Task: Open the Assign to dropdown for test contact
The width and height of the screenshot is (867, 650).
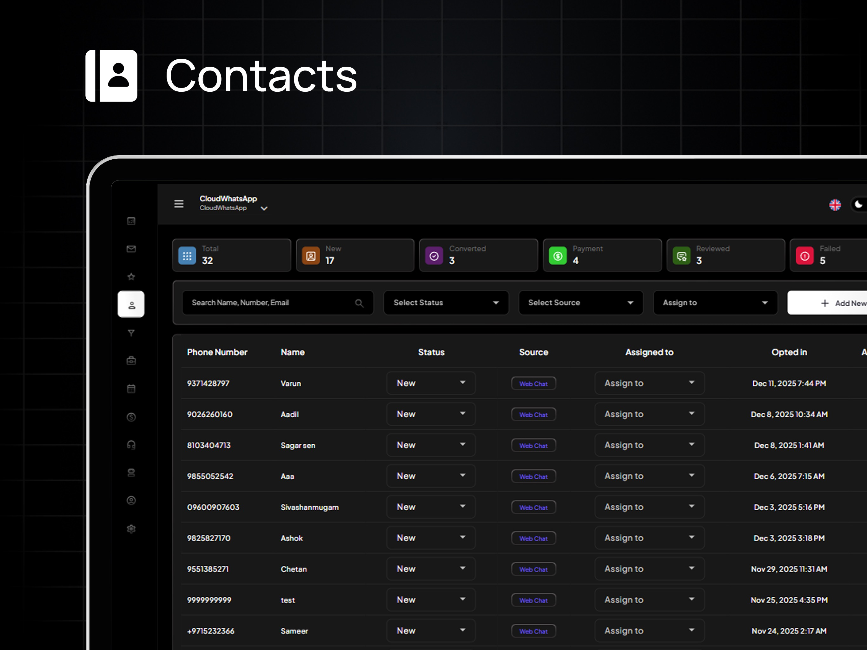Action: (650, 600)
